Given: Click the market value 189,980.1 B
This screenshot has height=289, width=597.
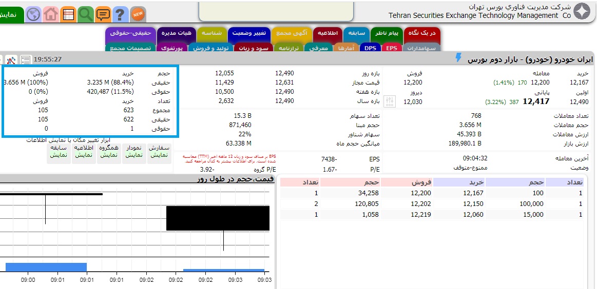Looking at the screenshot, I should point(465,143).
